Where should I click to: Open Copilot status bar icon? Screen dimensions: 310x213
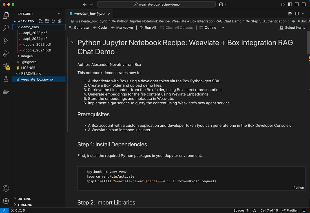pyautogui.click(x=254, y=210)
